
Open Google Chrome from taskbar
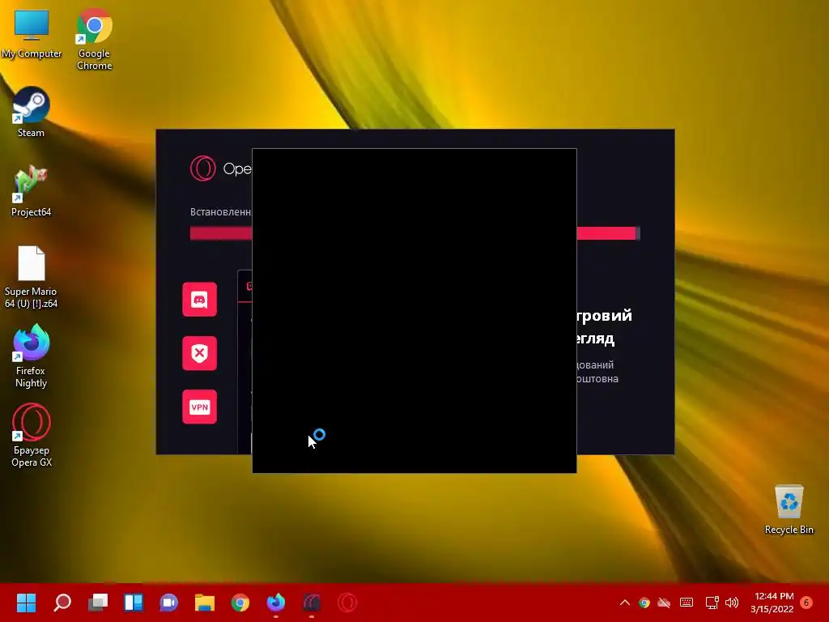coord(240,603)
